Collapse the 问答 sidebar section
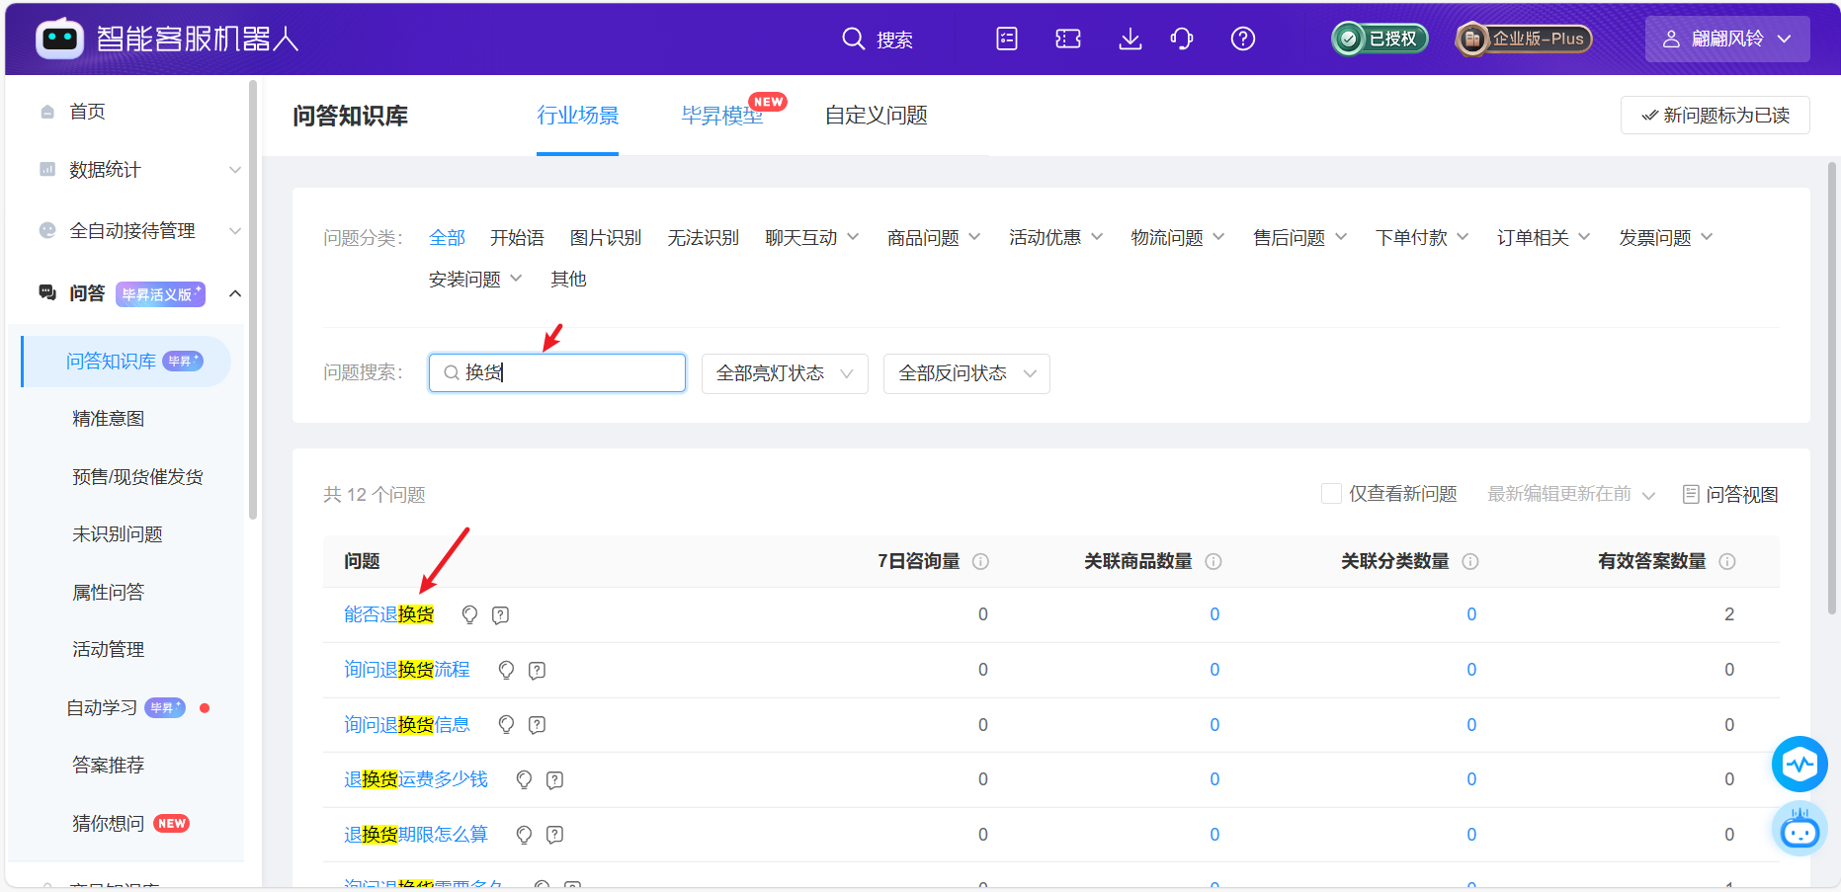The image size is (1841, 892). point(235,293)
